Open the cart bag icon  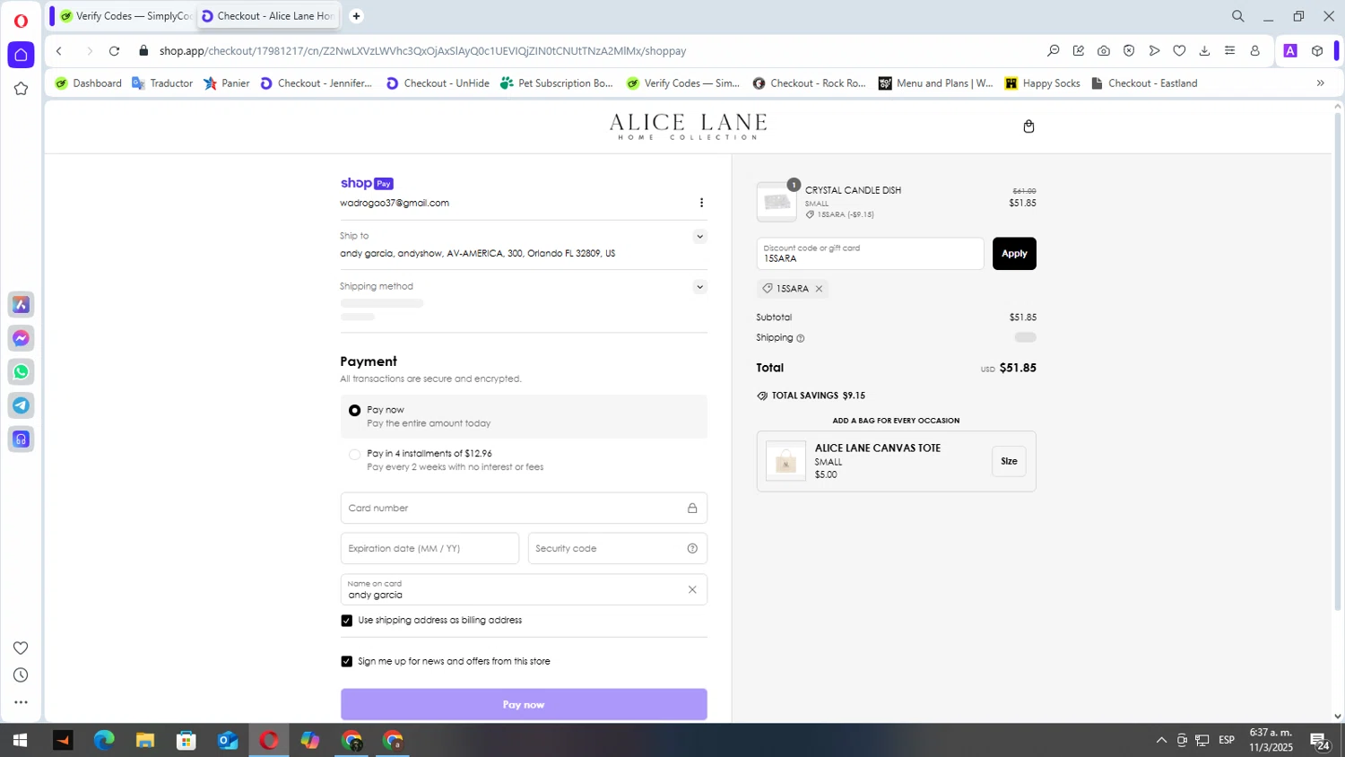click(1028, 126)
